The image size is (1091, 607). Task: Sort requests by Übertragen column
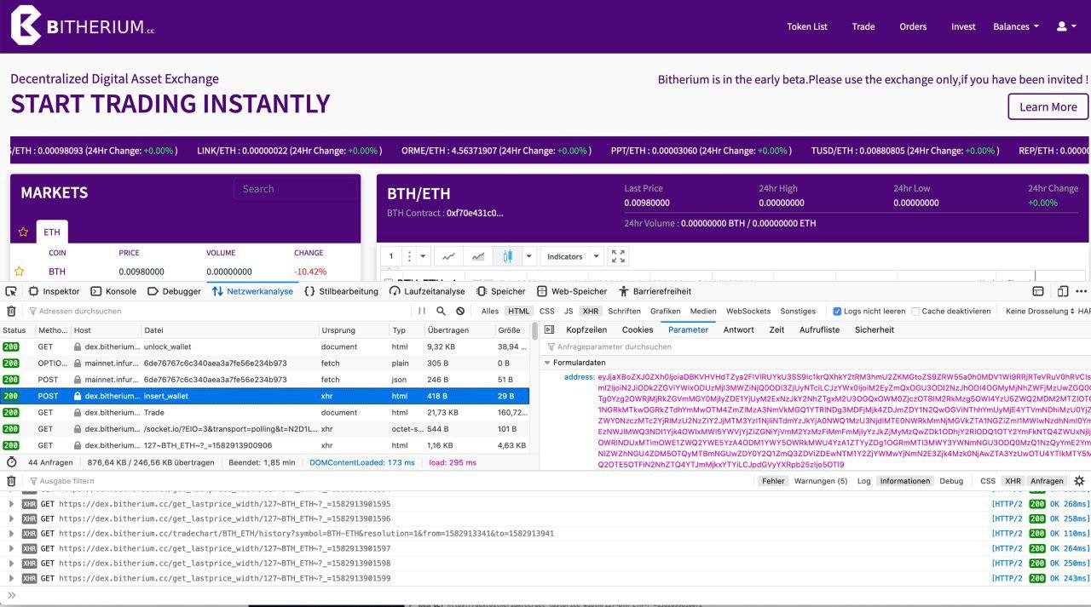coord(459,329)
